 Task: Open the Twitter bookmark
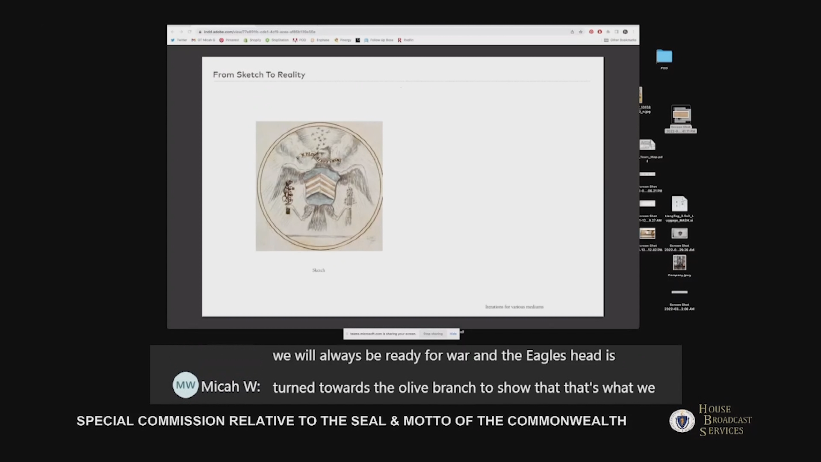(179, 40)
